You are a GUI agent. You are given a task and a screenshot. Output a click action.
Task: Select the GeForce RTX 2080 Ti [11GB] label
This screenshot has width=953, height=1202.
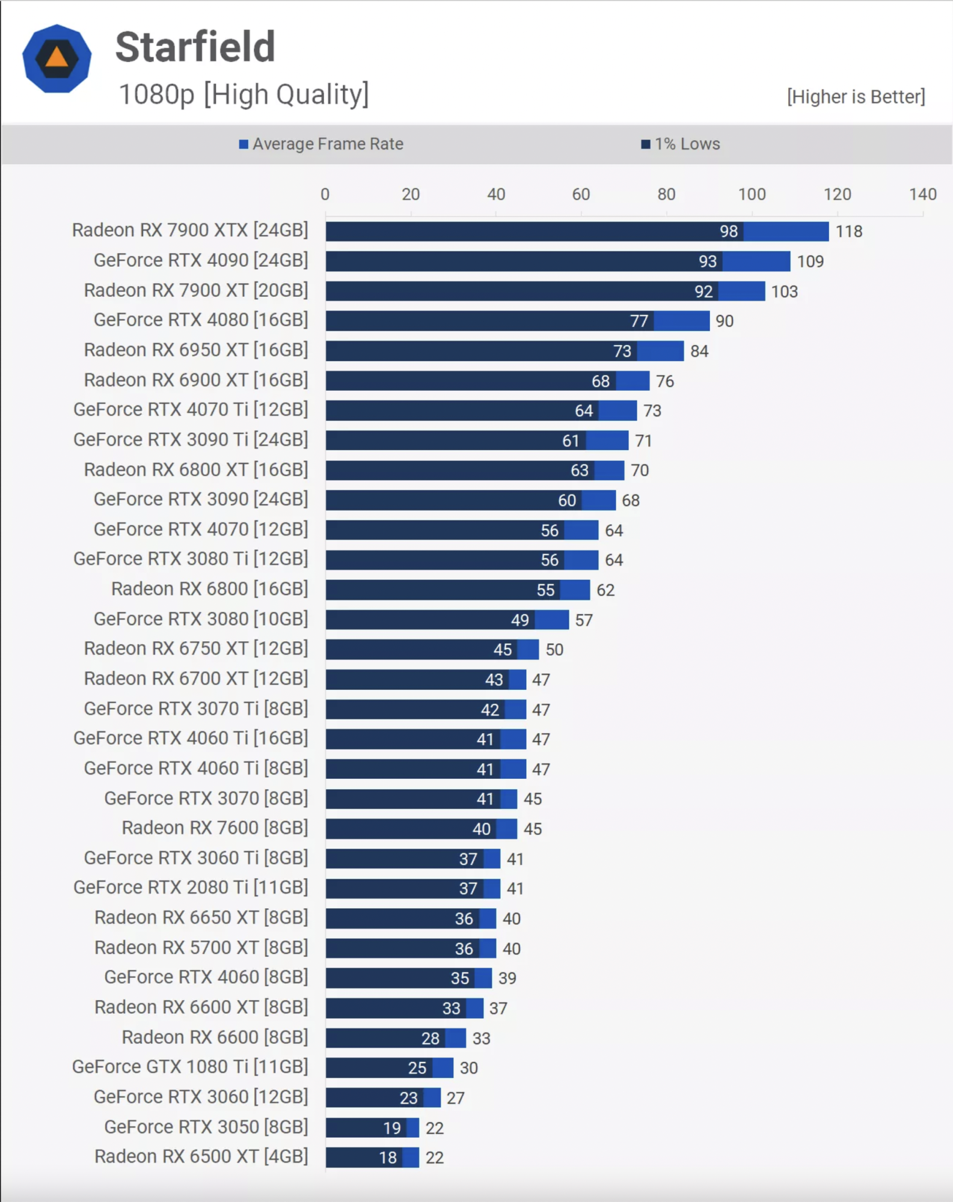coord(191,887)
